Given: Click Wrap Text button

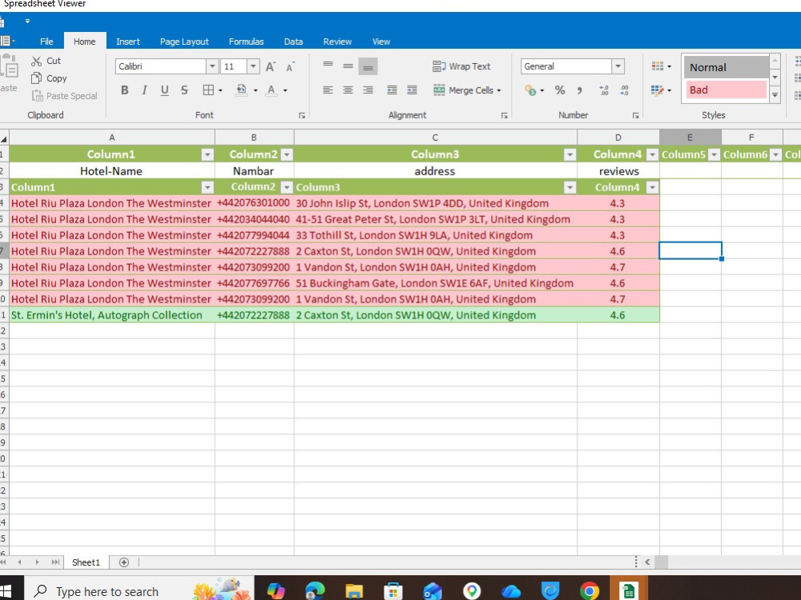Looking at the screenshot, I should pyautogui.click(x=462, y=66).
